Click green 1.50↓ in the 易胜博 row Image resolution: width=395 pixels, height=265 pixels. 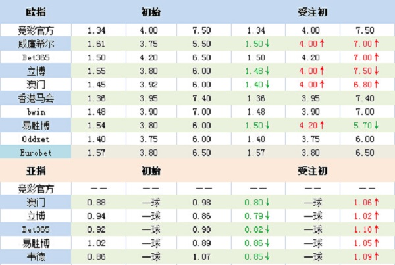pyautogui.click(x=257, y=126)
